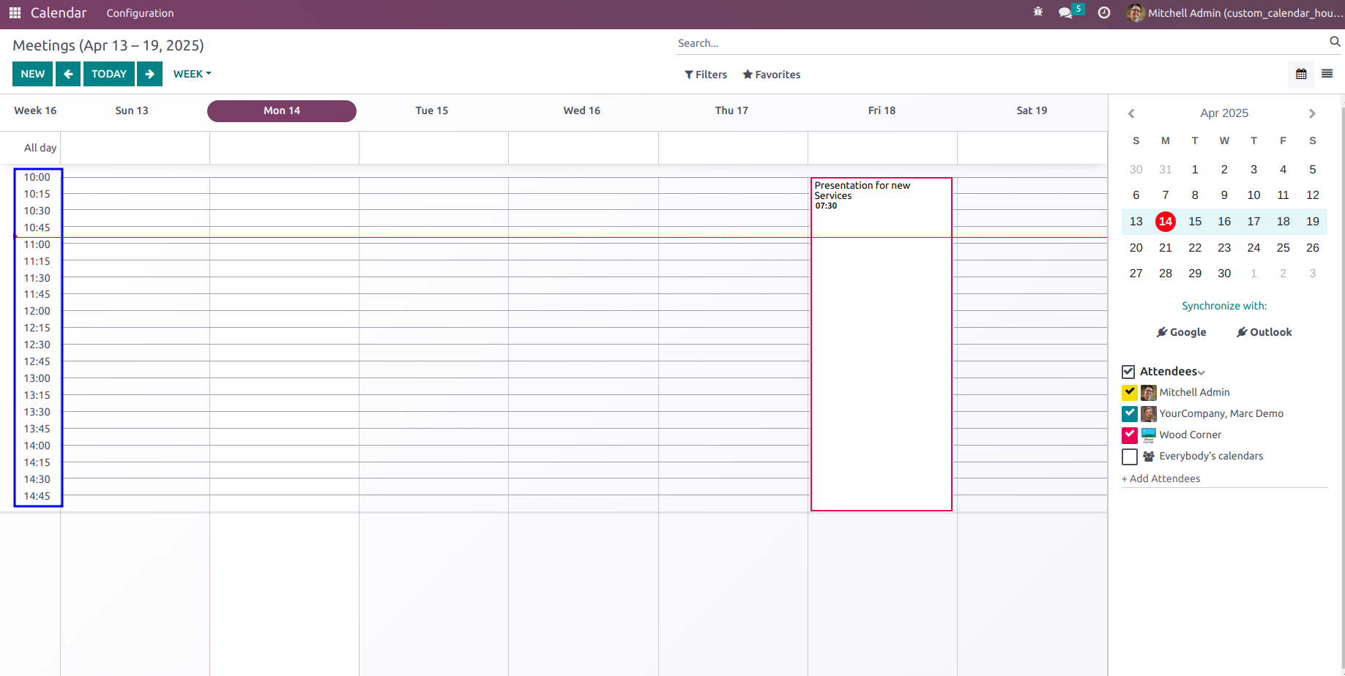Screen dimensions: 1345x676
Task: Click Mitchell Admin attendee avatar
Action: point(1148,393)
